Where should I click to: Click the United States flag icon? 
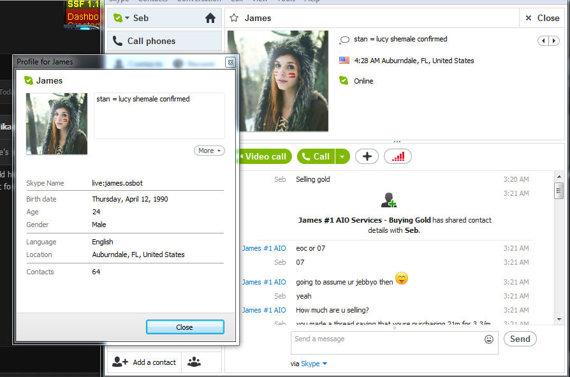pyautogui.click(x=344, y=61)
